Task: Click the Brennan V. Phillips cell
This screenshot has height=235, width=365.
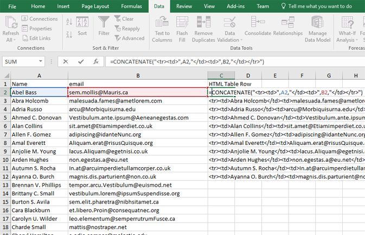Action: (39, 185)
